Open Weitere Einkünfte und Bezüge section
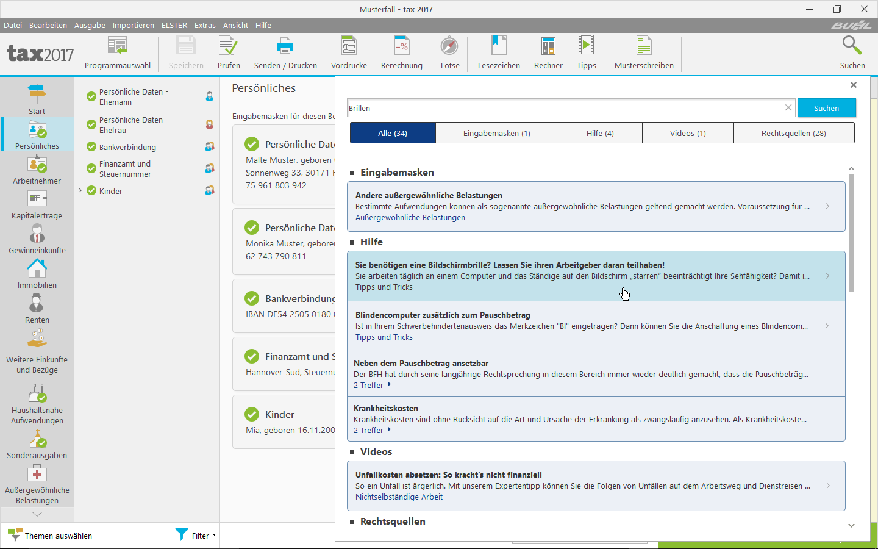Screen dimensions: 878x549 pyautogui.click(x=37, y=351)
